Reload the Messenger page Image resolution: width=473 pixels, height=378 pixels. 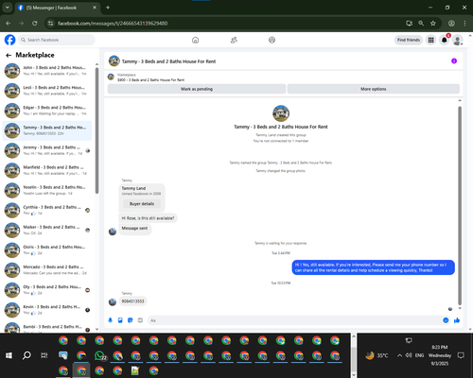(x=35, y=24)
